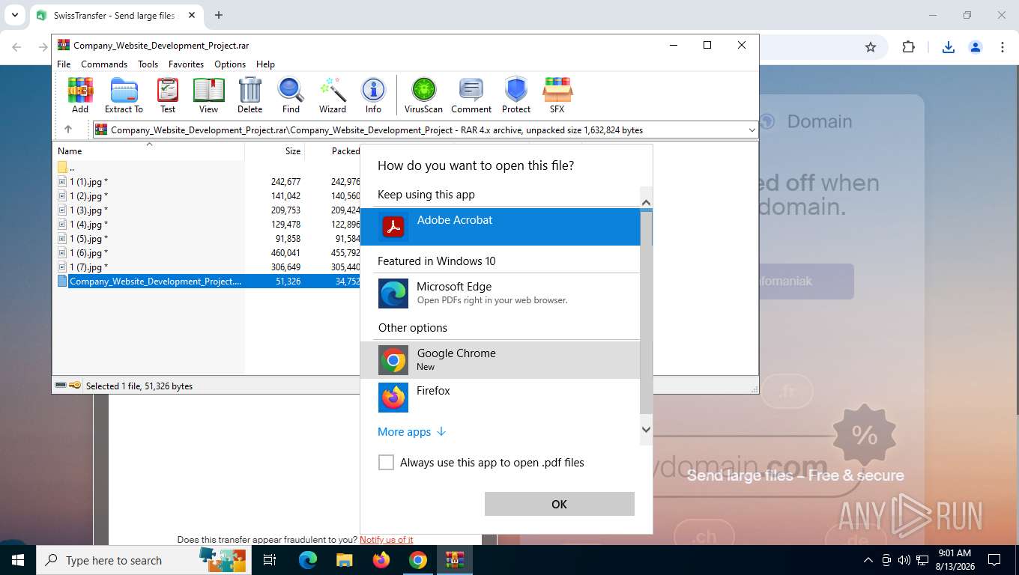Select Firefox to open the file
The height and width of the screenshot is (575, 1019).
click(500, 397)
